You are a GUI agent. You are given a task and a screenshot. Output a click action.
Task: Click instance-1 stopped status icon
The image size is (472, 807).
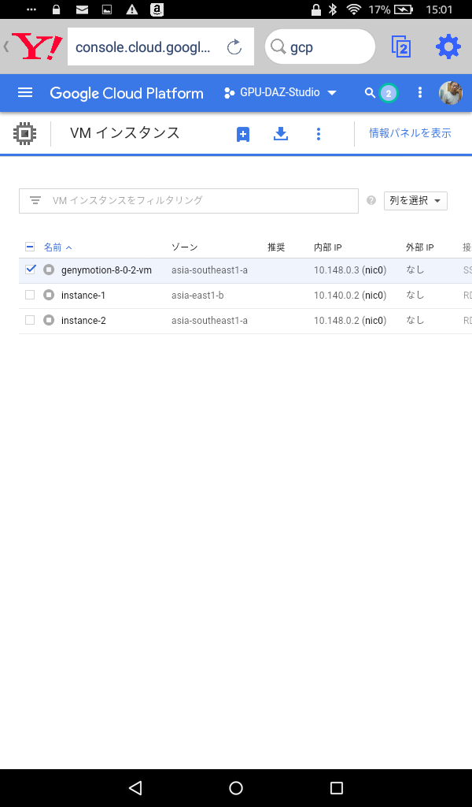[x=49, y=296]
